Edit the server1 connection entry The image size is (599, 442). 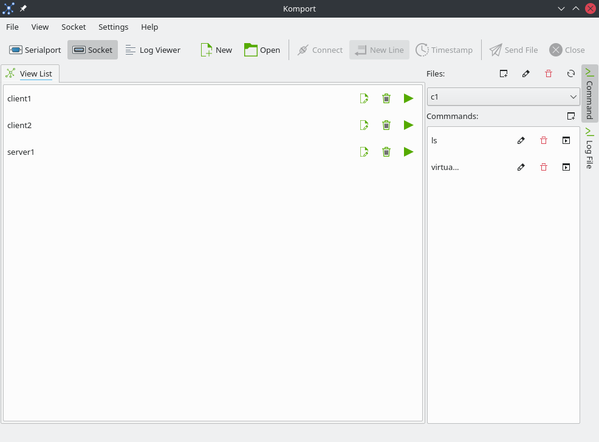click(x=364, y=152)
